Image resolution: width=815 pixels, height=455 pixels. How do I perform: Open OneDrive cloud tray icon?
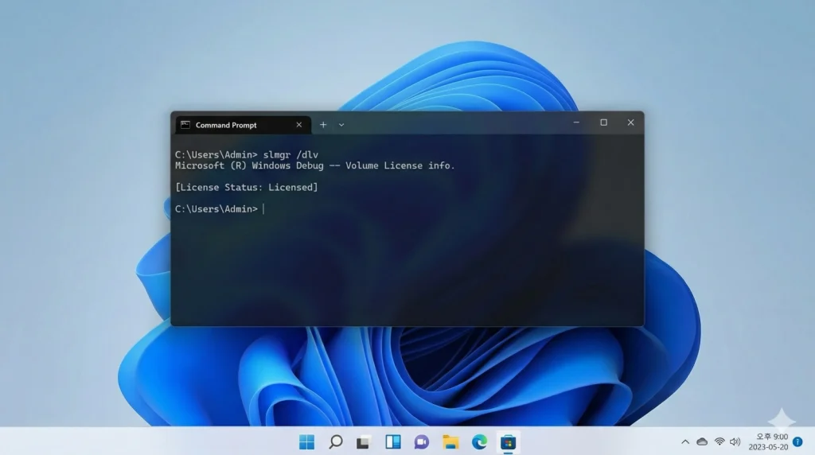702,441
